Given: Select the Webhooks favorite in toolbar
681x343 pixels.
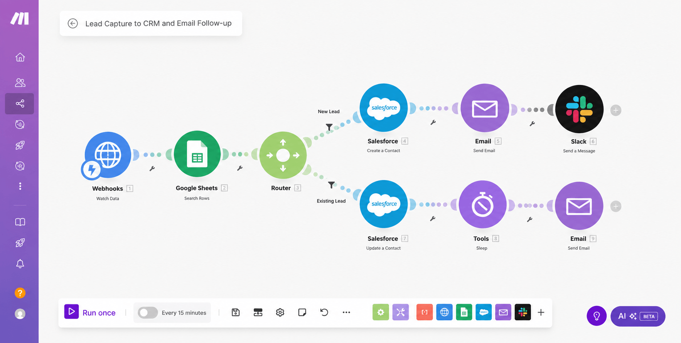Looking at the screenshot, I should (444, 312).
